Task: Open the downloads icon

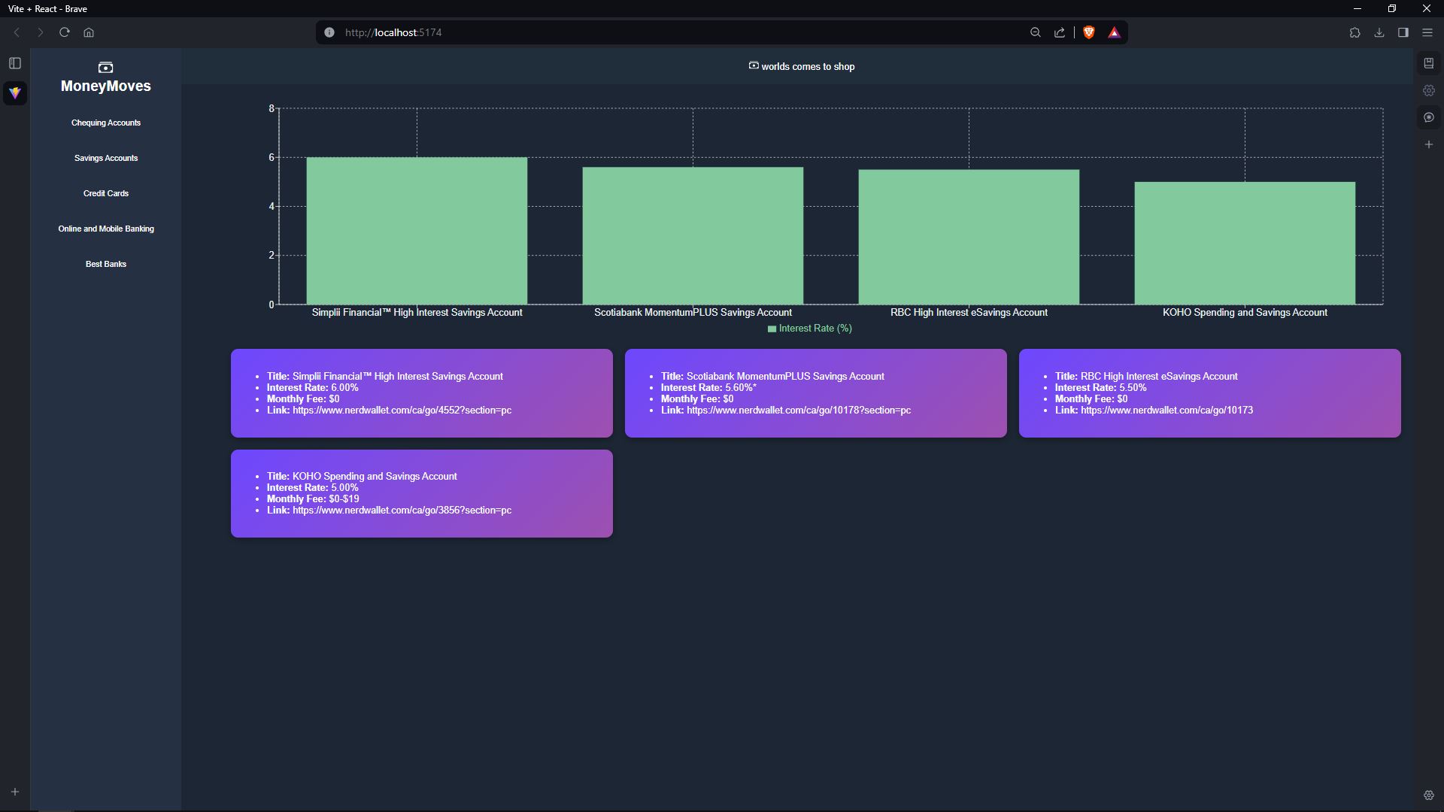Action: (x=1379, y=32)
